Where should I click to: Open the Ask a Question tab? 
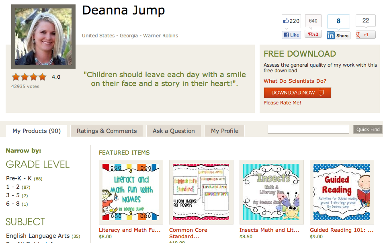pyautogui.click(x=174, y=131)
